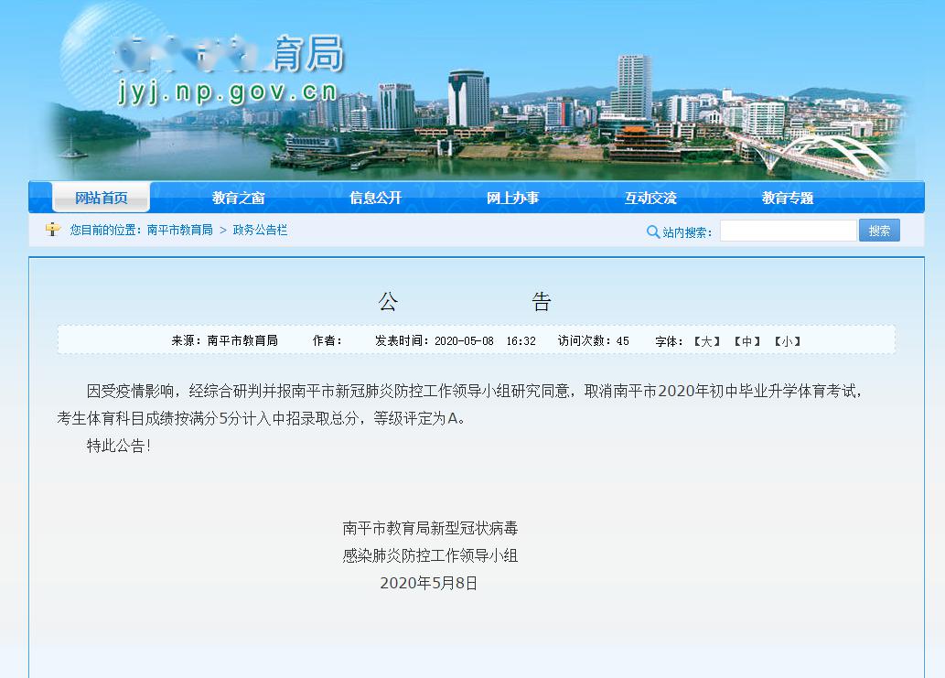Viewport: 945px width, 678px height.
Task: Click the 访问次数：45 counter
Action: point(593,341)
